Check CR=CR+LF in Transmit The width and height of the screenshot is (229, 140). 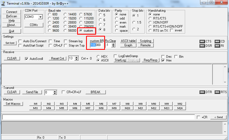(63, 92)
